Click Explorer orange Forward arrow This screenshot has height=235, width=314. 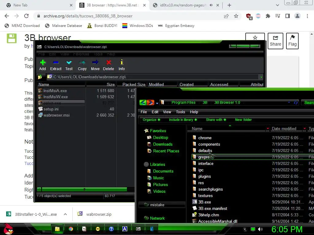pyautogui.click(x=151, y=103)
